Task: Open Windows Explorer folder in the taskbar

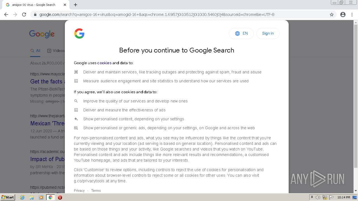Action: (32, 197)
